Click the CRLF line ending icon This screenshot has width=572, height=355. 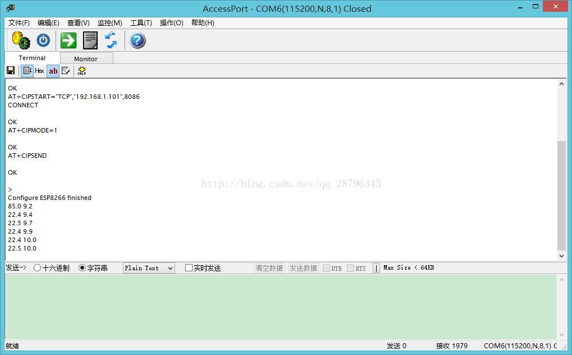click(82, 70)
